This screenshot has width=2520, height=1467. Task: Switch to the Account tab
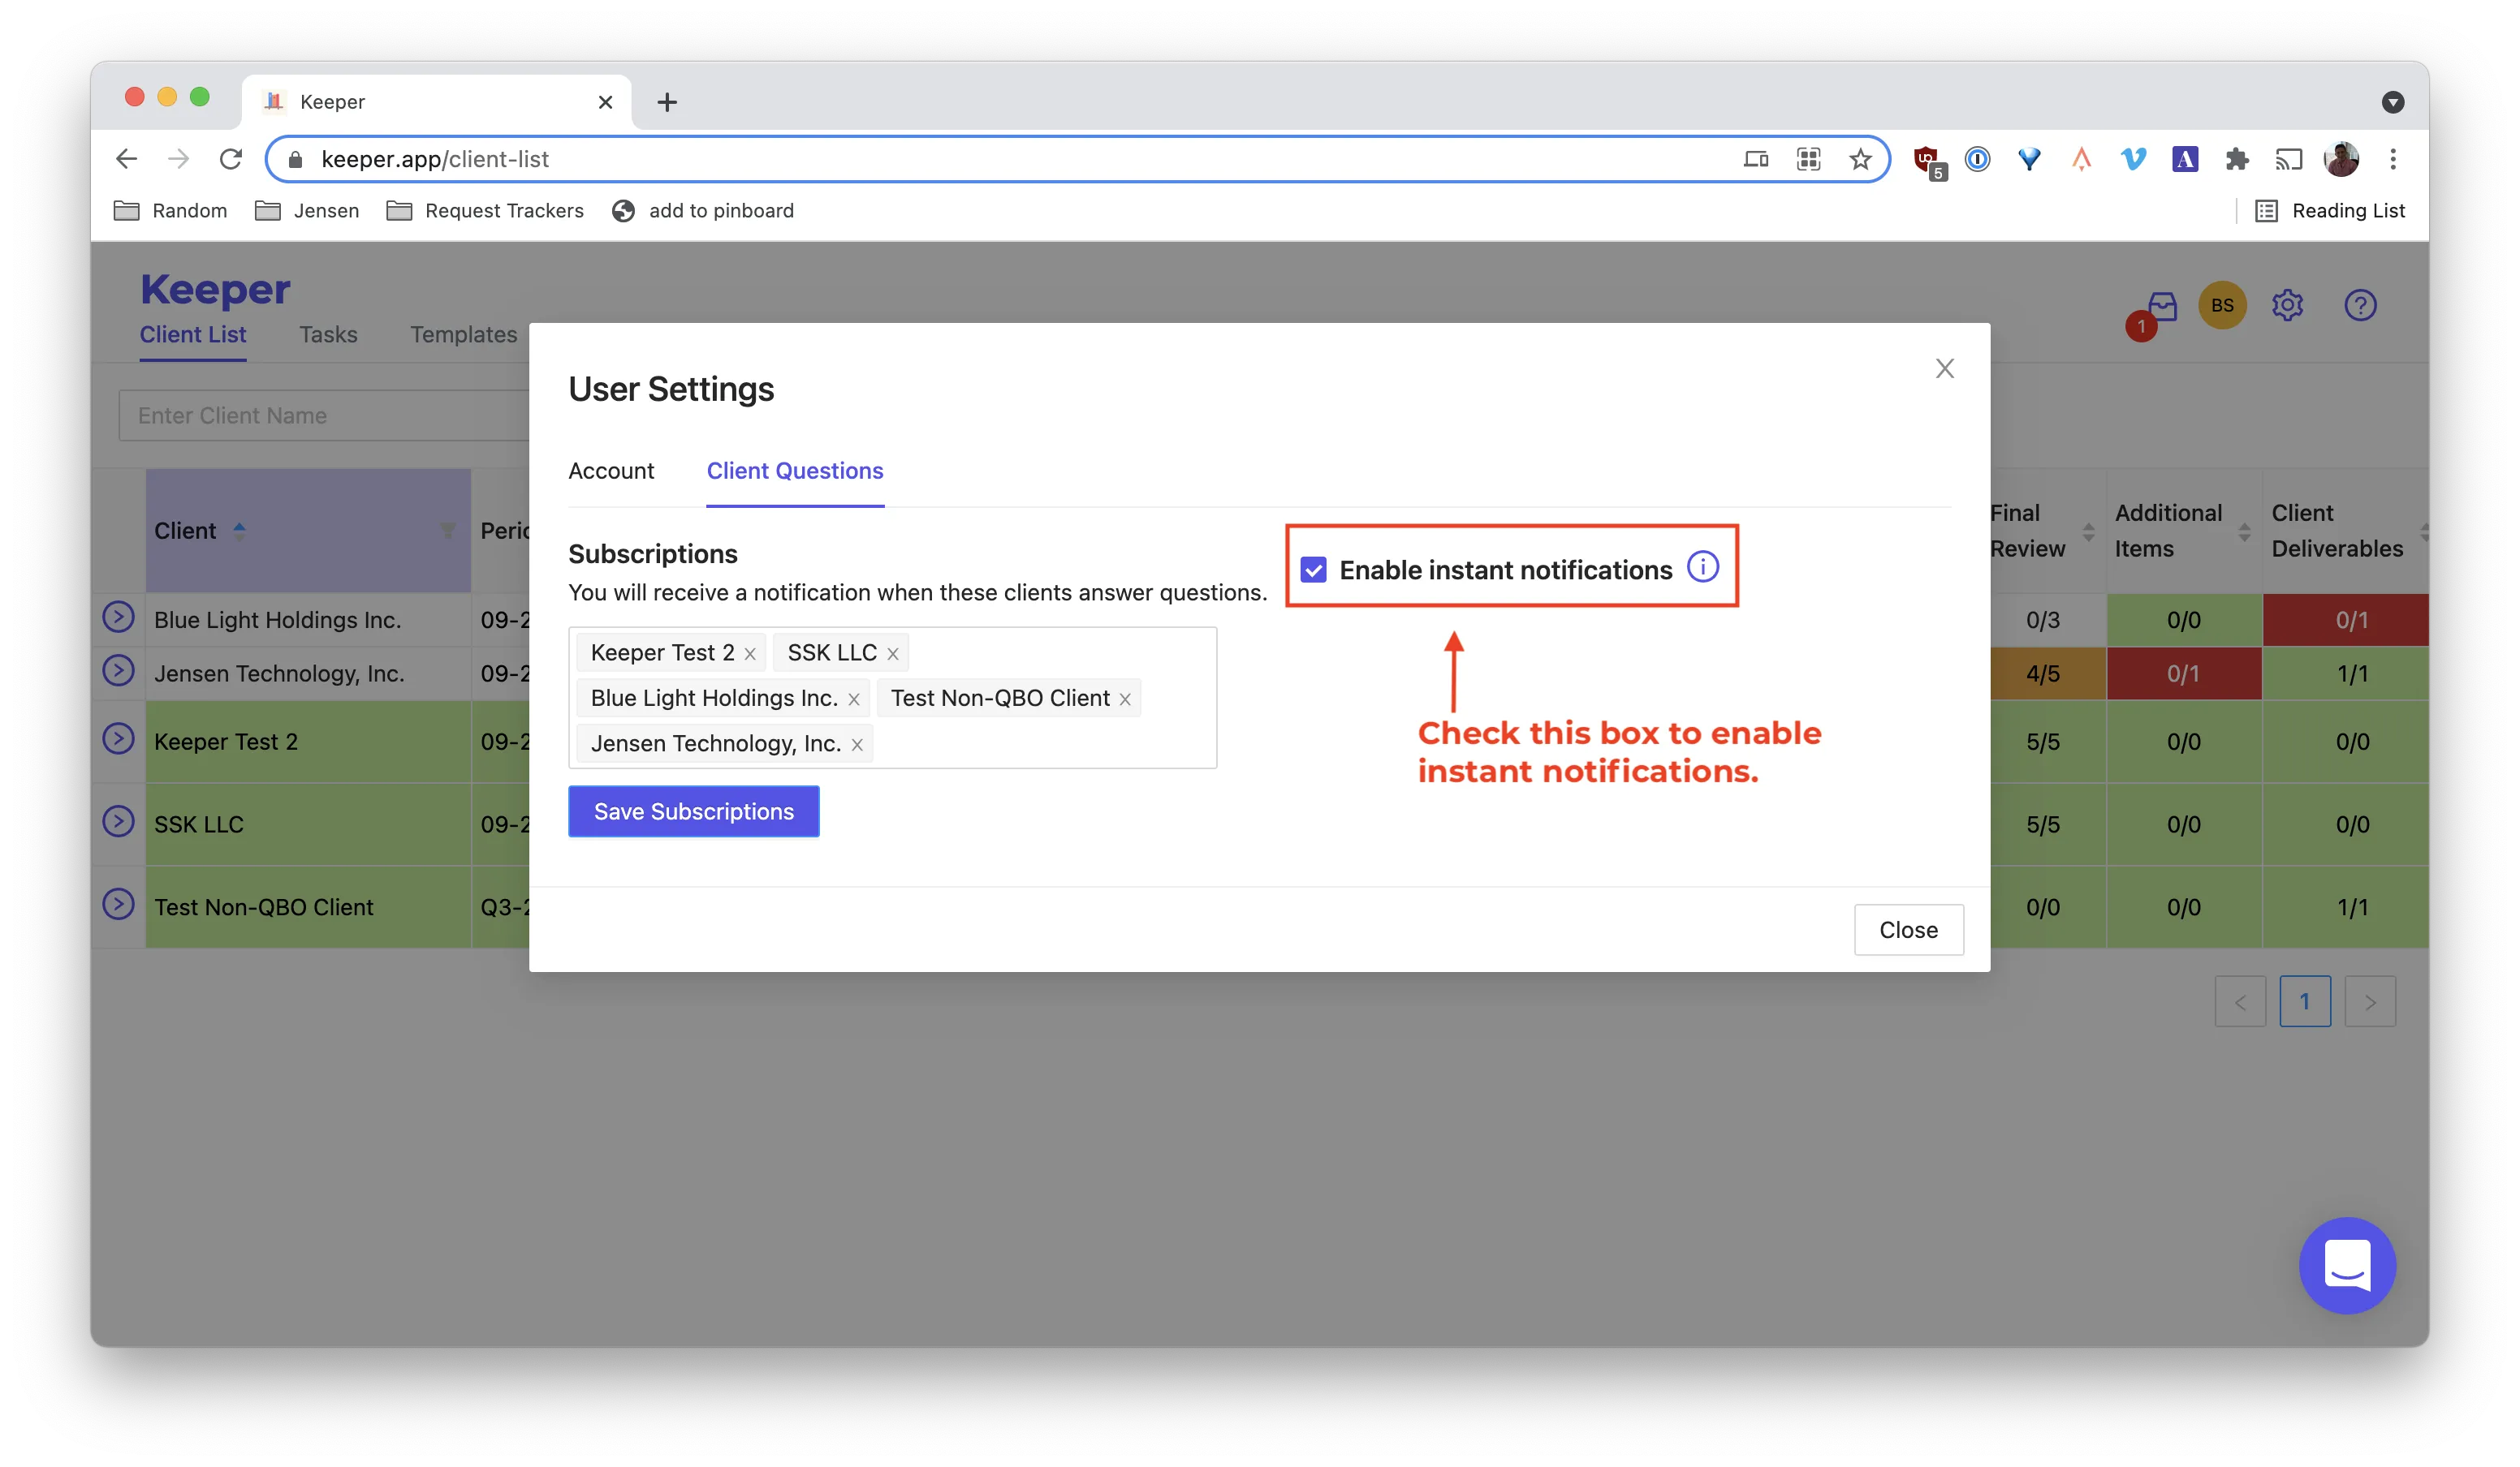point(611,471)
